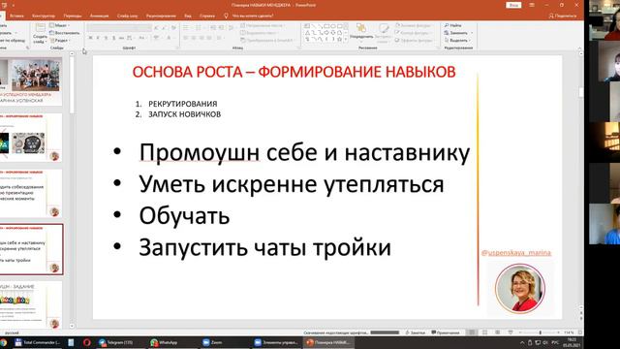Click bullet text 'Уметь искренне утепляться'

[x=292, y=184]
